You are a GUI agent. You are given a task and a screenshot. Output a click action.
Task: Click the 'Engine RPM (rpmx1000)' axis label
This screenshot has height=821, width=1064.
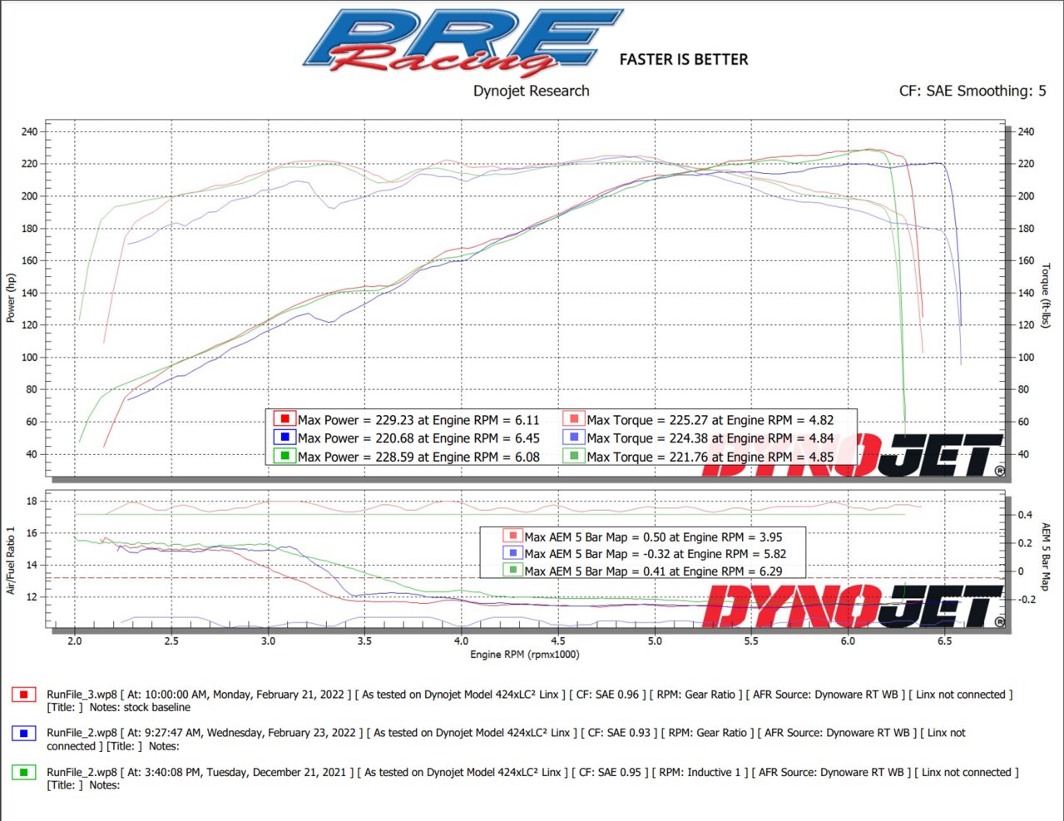coord(525,655)
